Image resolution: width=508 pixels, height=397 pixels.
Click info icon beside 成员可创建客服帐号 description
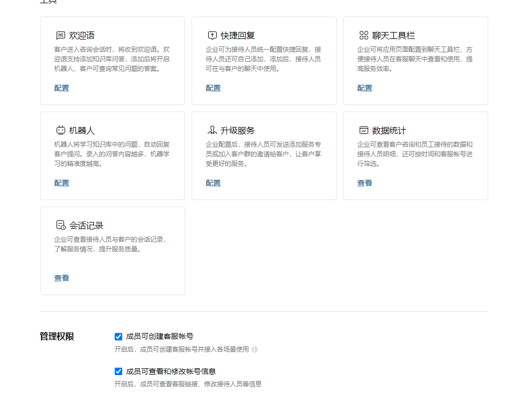point(255,350)
